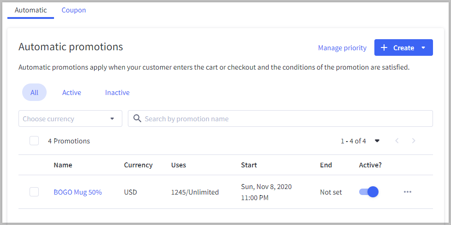
Task: Click the Create dropdown caret
Action: (423, 47)
